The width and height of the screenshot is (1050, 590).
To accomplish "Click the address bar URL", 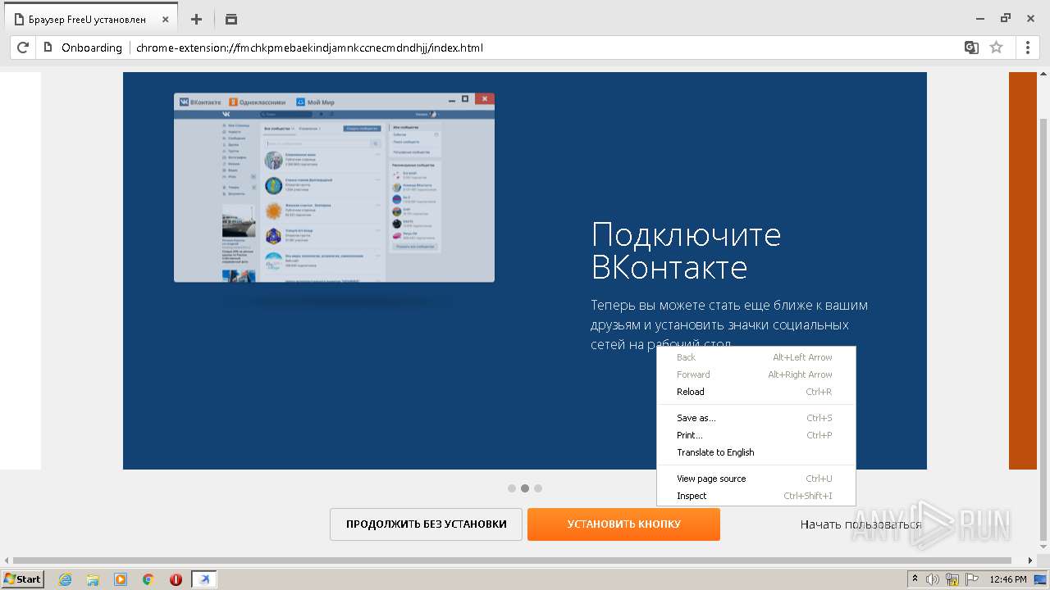I will (x=309, y=48).
